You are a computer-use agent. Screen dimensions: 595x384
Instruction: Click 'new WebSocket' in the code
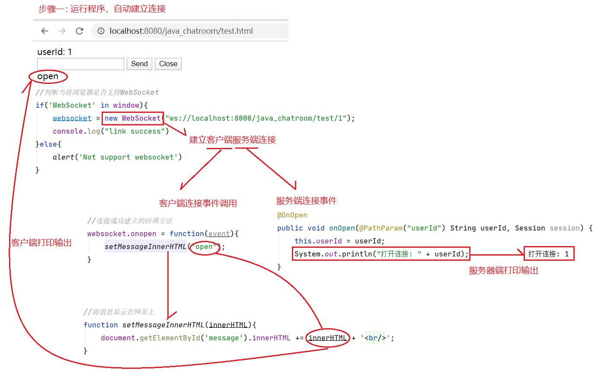(x=133, y=118)
